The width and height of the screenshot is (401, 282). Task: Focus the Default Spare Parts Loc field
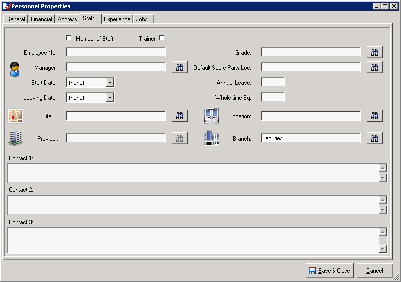tap(311, 67)
